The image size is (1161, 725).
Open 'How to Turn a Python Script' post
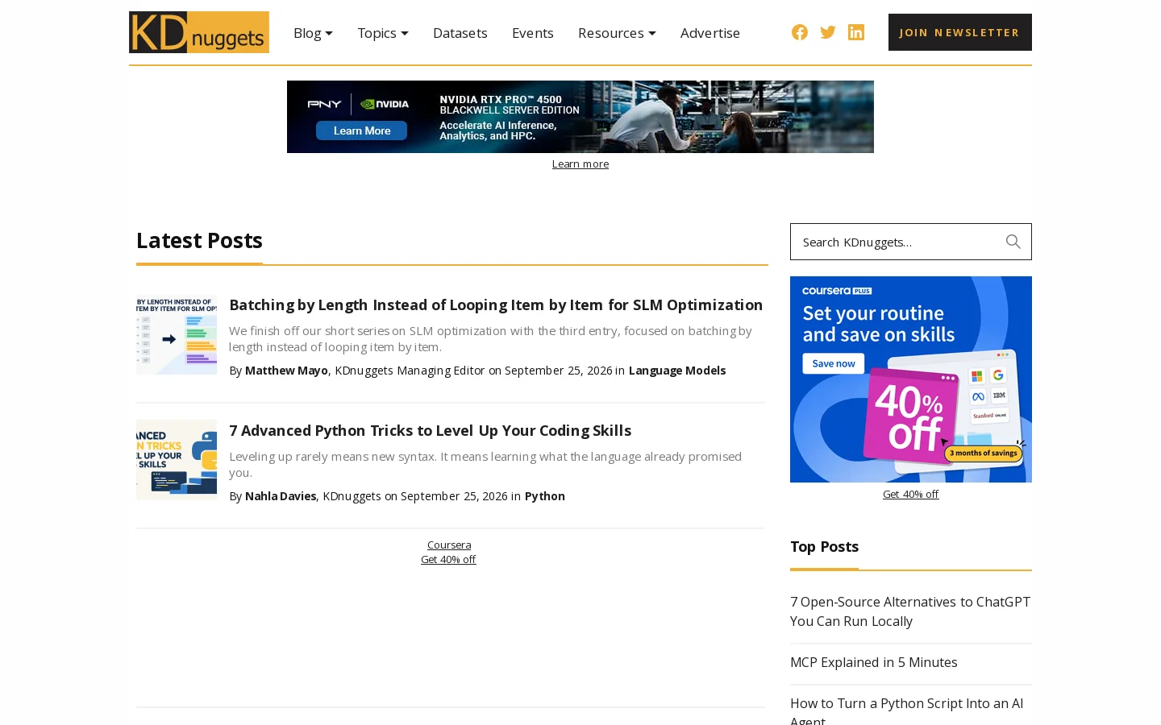pyautogui.click(x=907, y=710)
